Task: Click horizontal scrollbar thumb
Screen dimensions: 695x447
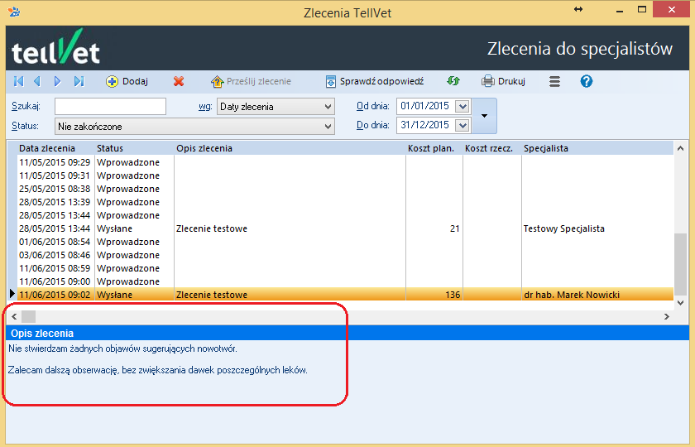Action: coord(28,316)
